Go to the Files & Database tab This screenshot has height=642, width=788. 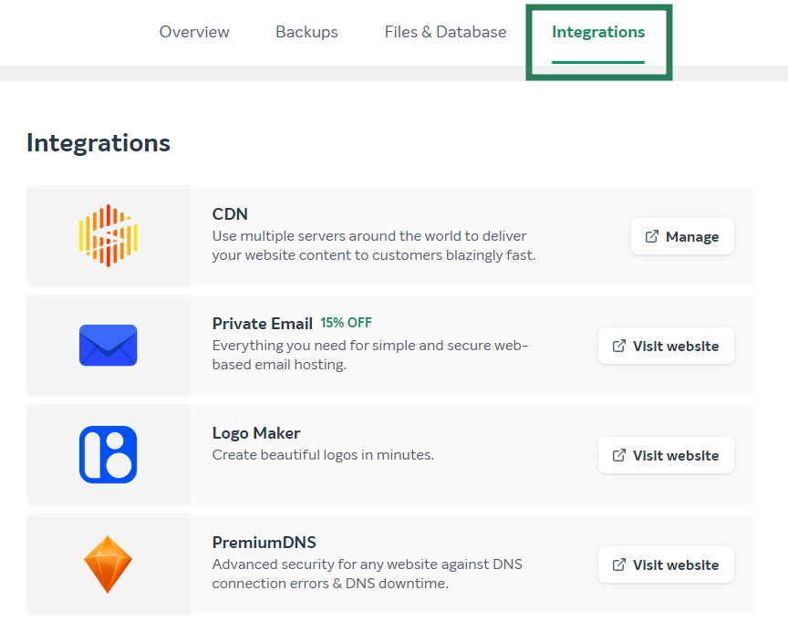tap(445, 32)
